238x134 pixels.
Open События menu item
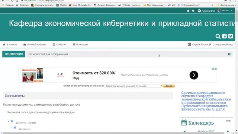(x=59, y=45)
